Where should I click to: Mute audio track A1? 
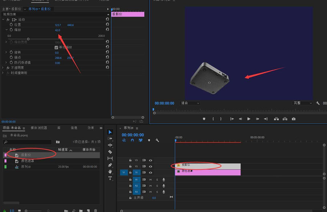150,180
